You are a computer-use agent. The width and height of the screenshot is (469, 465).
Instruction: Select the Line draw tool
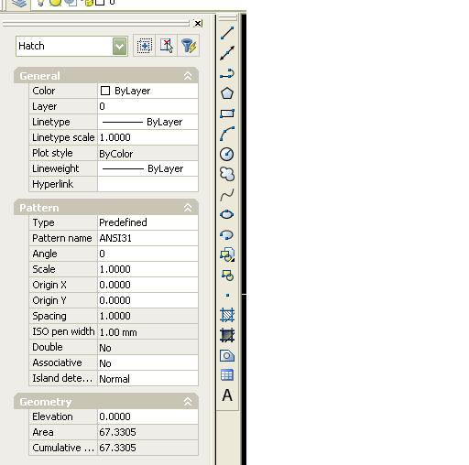pos(227,33)
